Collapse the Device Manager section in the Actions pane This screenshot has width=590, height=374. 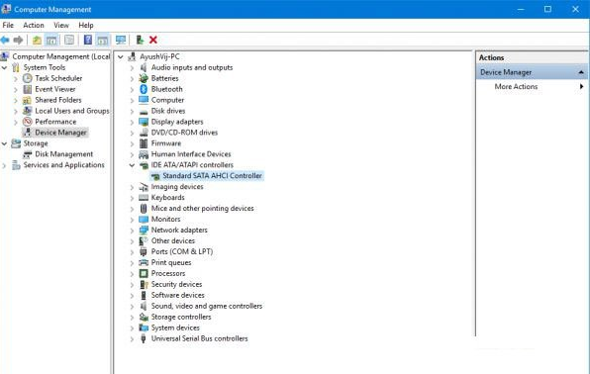[x=581, y=72]
